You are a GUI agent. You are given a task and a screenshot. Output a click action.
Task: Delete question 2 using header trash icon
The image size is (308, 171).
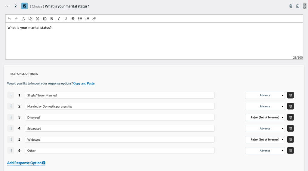[291, 6]
